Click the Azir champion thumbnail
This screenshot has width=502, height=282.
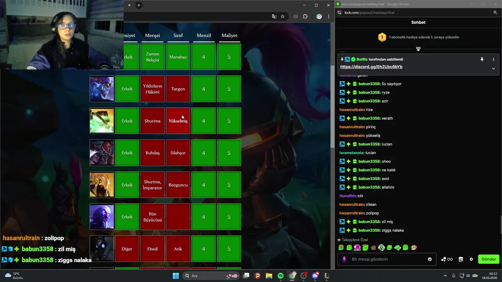[x=102, y=185]
